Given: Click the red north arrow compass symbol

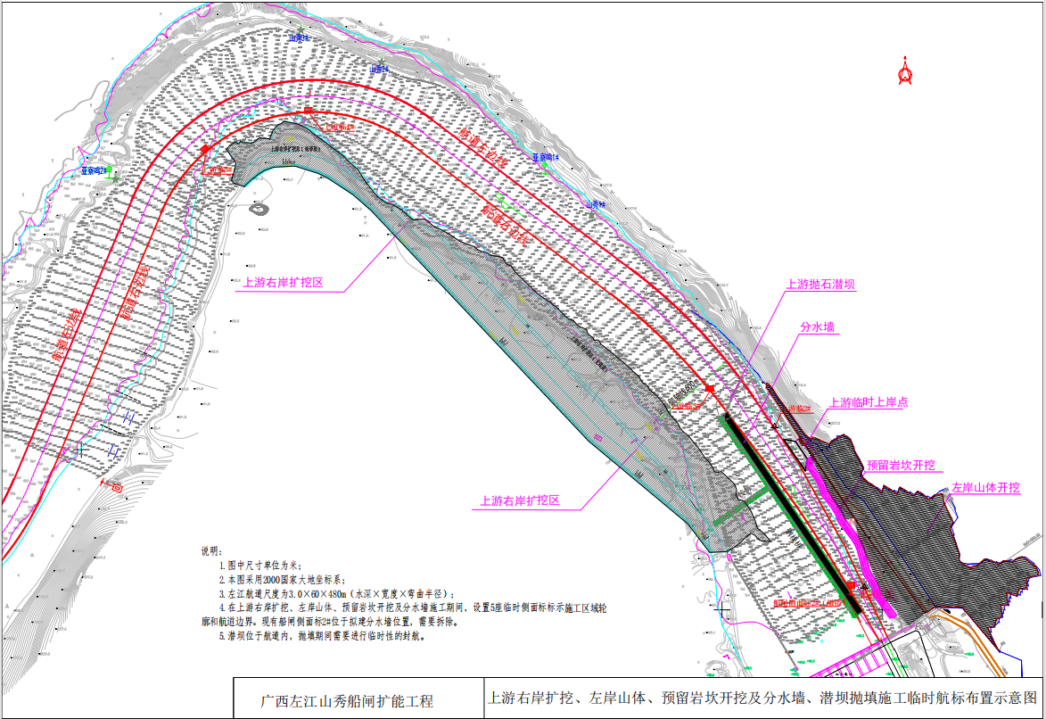Looking at the screenshot, I should (x=906, y=71).
